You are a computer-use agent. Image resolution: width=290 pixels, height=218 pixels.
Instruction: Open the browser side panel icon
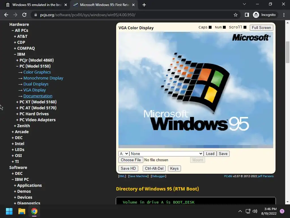pyautogui.click(x=247, y=15)
